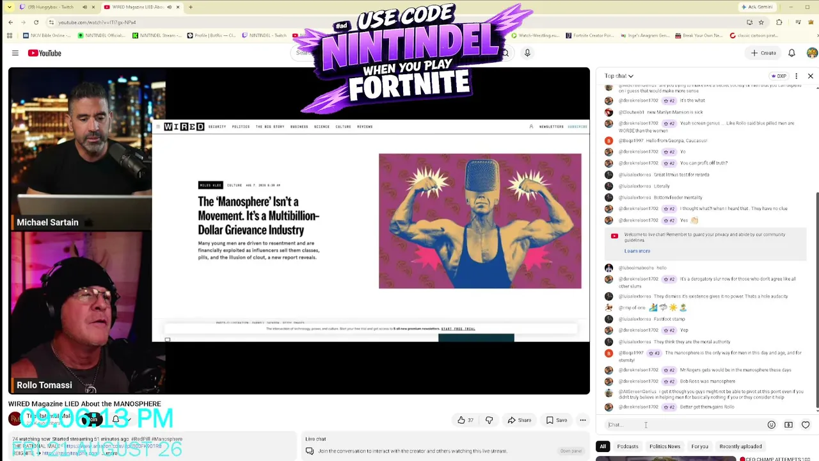819x461 pixels.
Task: Start voice search with the microphone icon
Action: [x=527, y=53]
